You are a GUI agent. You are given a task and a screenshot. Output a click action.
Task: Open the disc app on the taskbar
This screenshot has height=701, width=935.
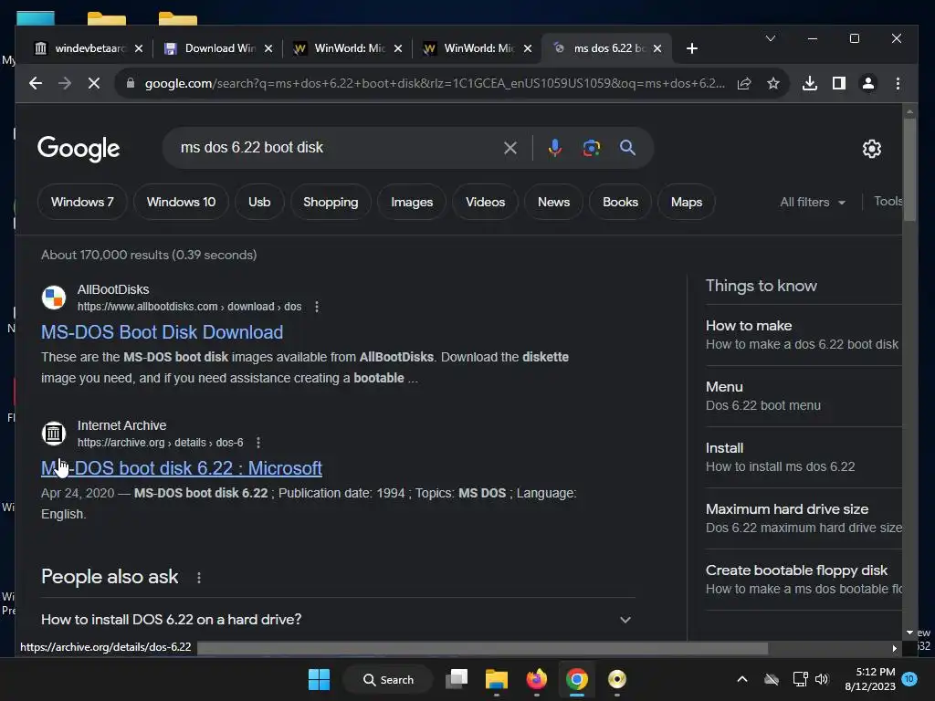[617, 679]
